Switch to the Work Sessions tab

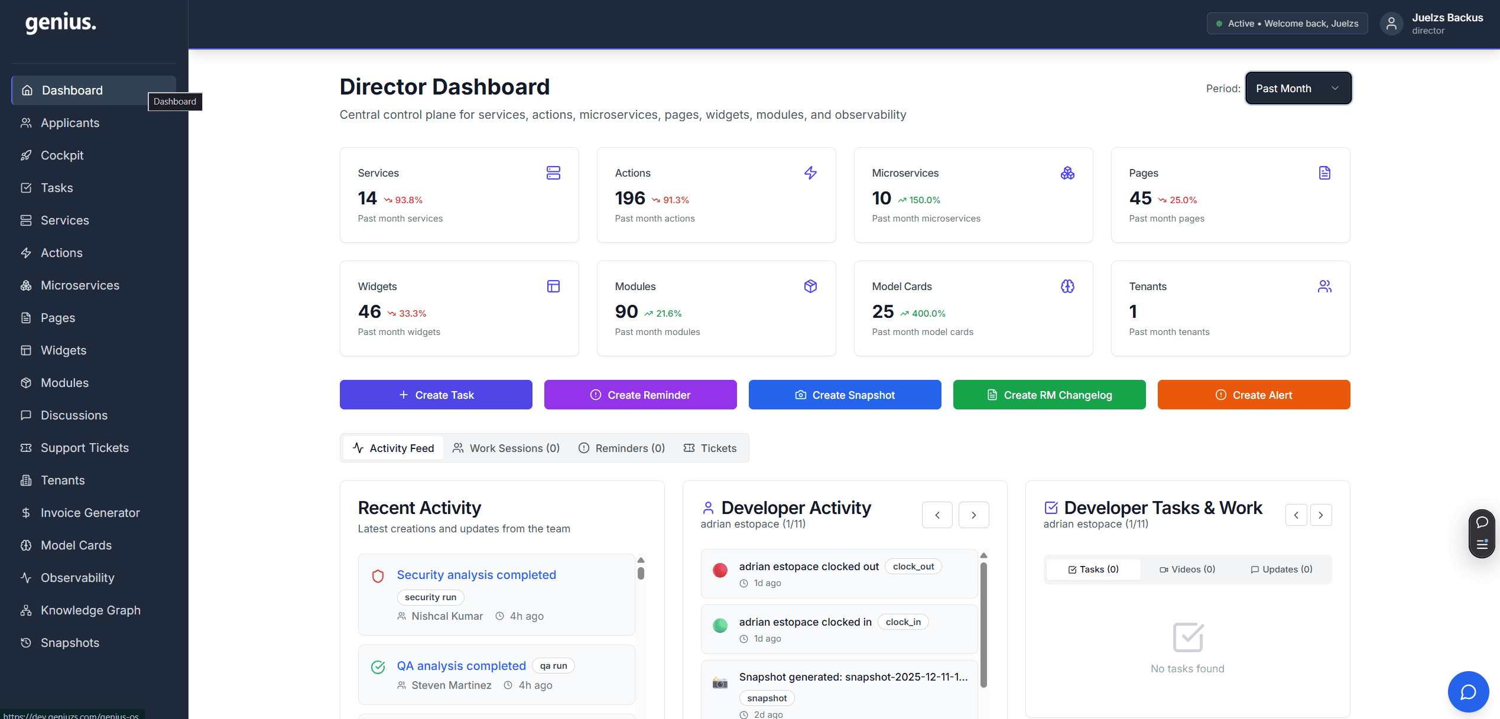point(507,448)
